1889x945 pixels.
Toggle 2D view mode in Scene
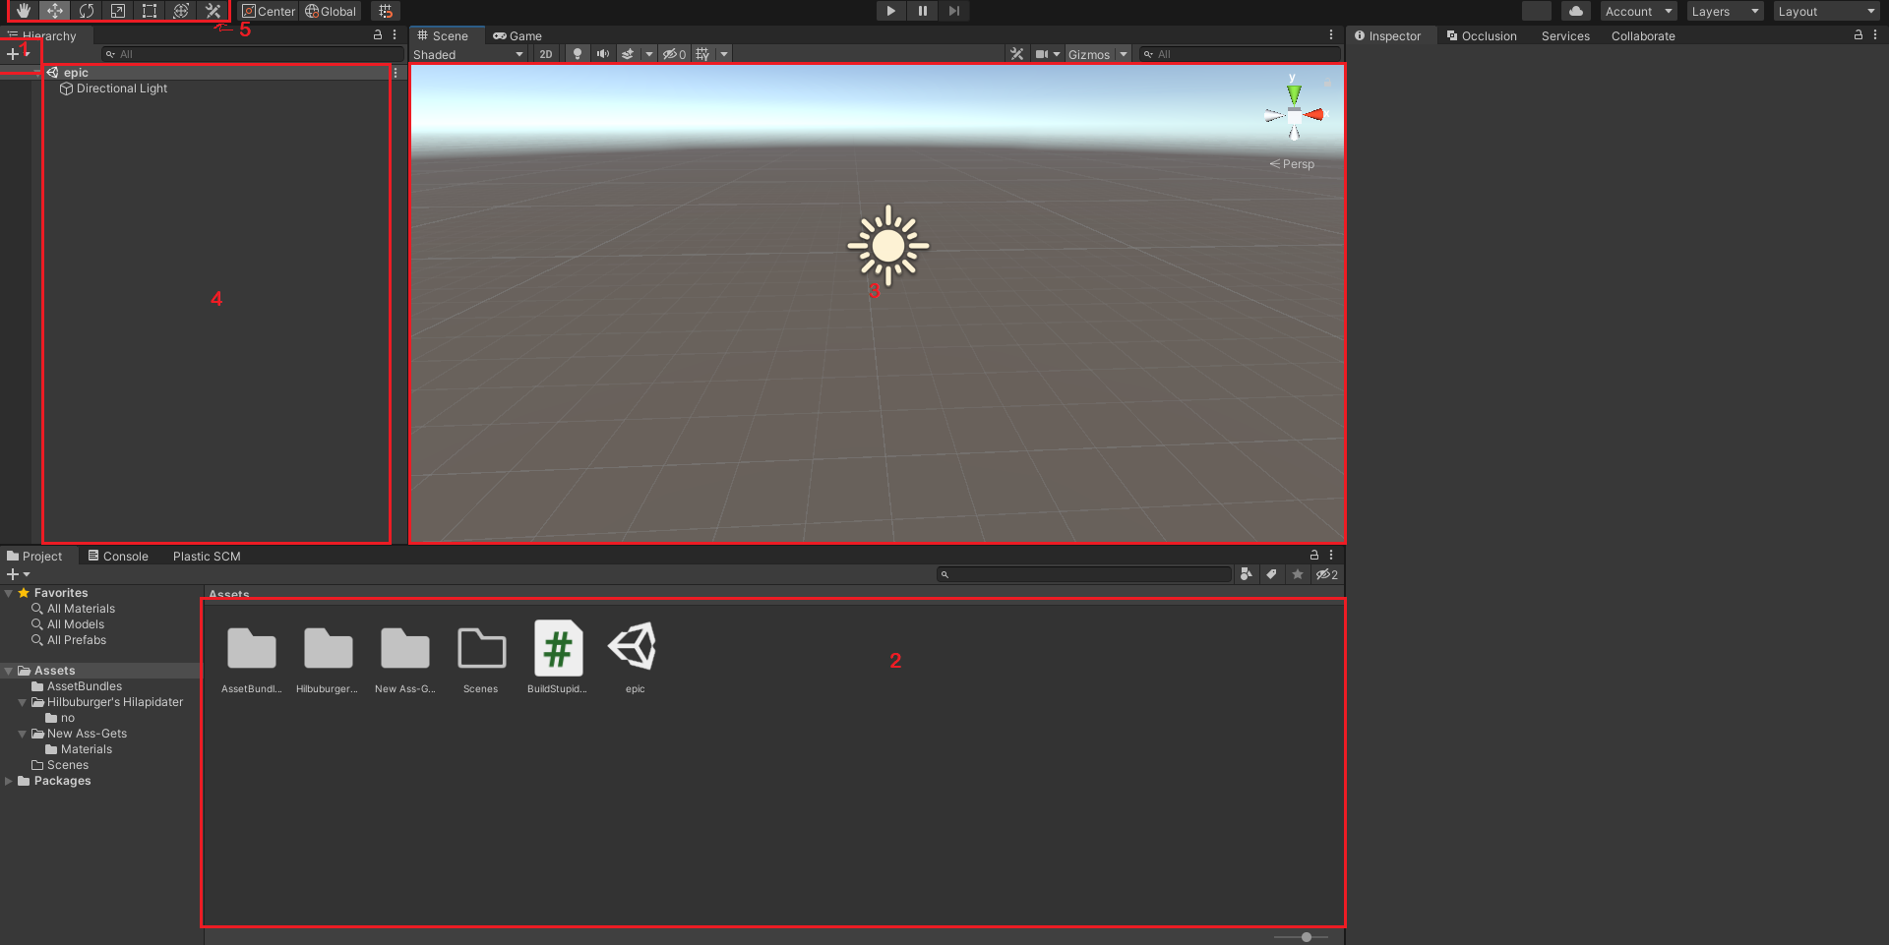pos(546,54)
